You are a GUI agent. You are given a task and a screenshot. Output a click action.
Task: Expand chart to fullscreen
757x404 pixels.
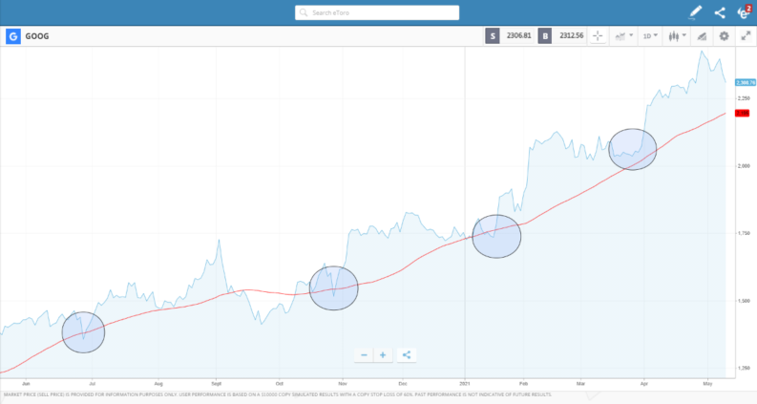[746, 36]
